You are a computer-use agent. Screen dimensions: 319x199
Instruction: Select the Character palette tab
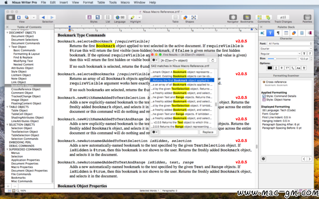click(270, 33)
